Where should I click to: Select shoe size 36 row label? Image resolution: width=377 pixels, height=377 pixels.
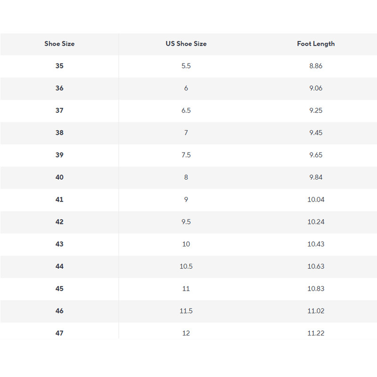(59, 88)
